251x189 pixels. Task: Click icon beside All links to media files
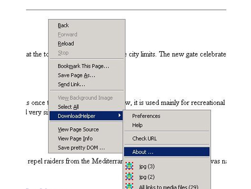130,186
